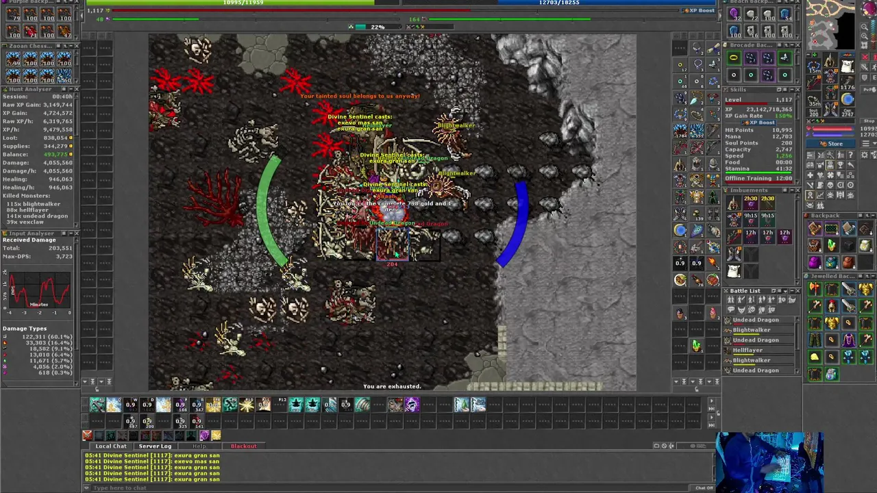Use the running figure haste spell icon

click(x=230, y=405)
